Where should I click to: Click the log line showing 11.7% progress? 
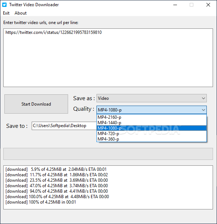[x=56, y=175]
